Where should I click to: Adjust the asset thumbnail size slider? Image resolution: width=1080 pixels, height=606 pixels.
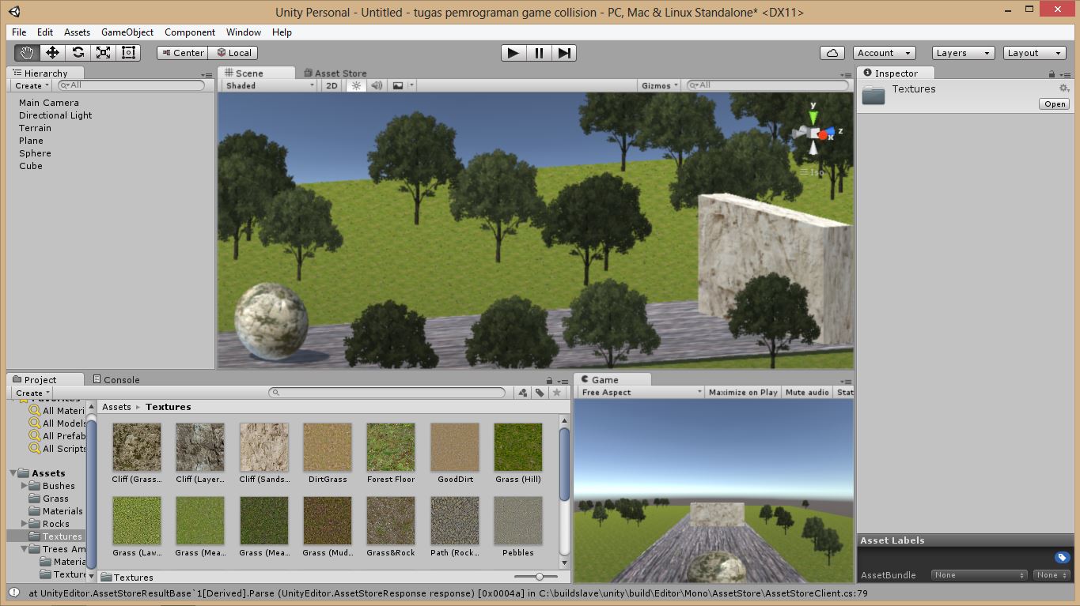coord(540,577)
